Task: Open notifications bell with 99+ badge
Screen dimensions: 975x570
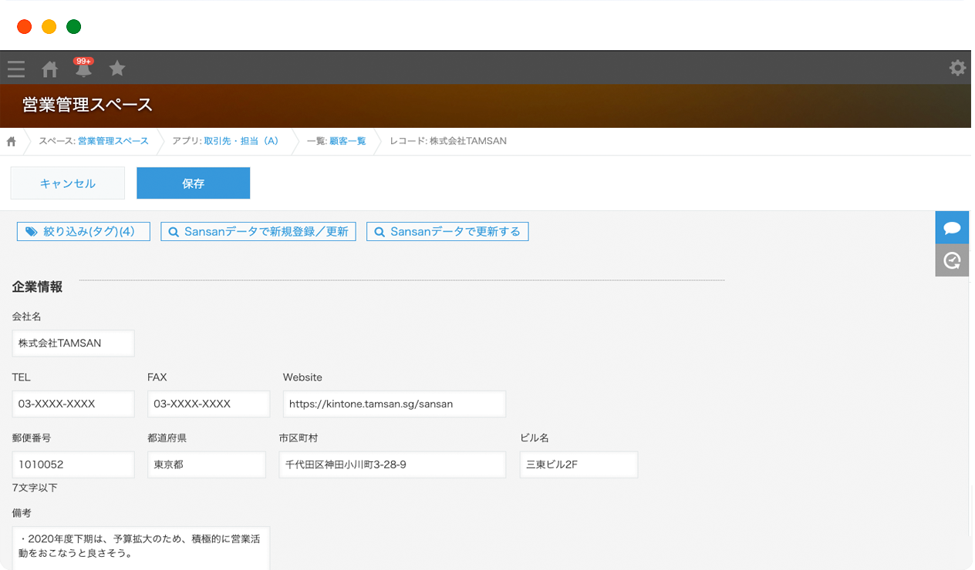Action: 83,69
